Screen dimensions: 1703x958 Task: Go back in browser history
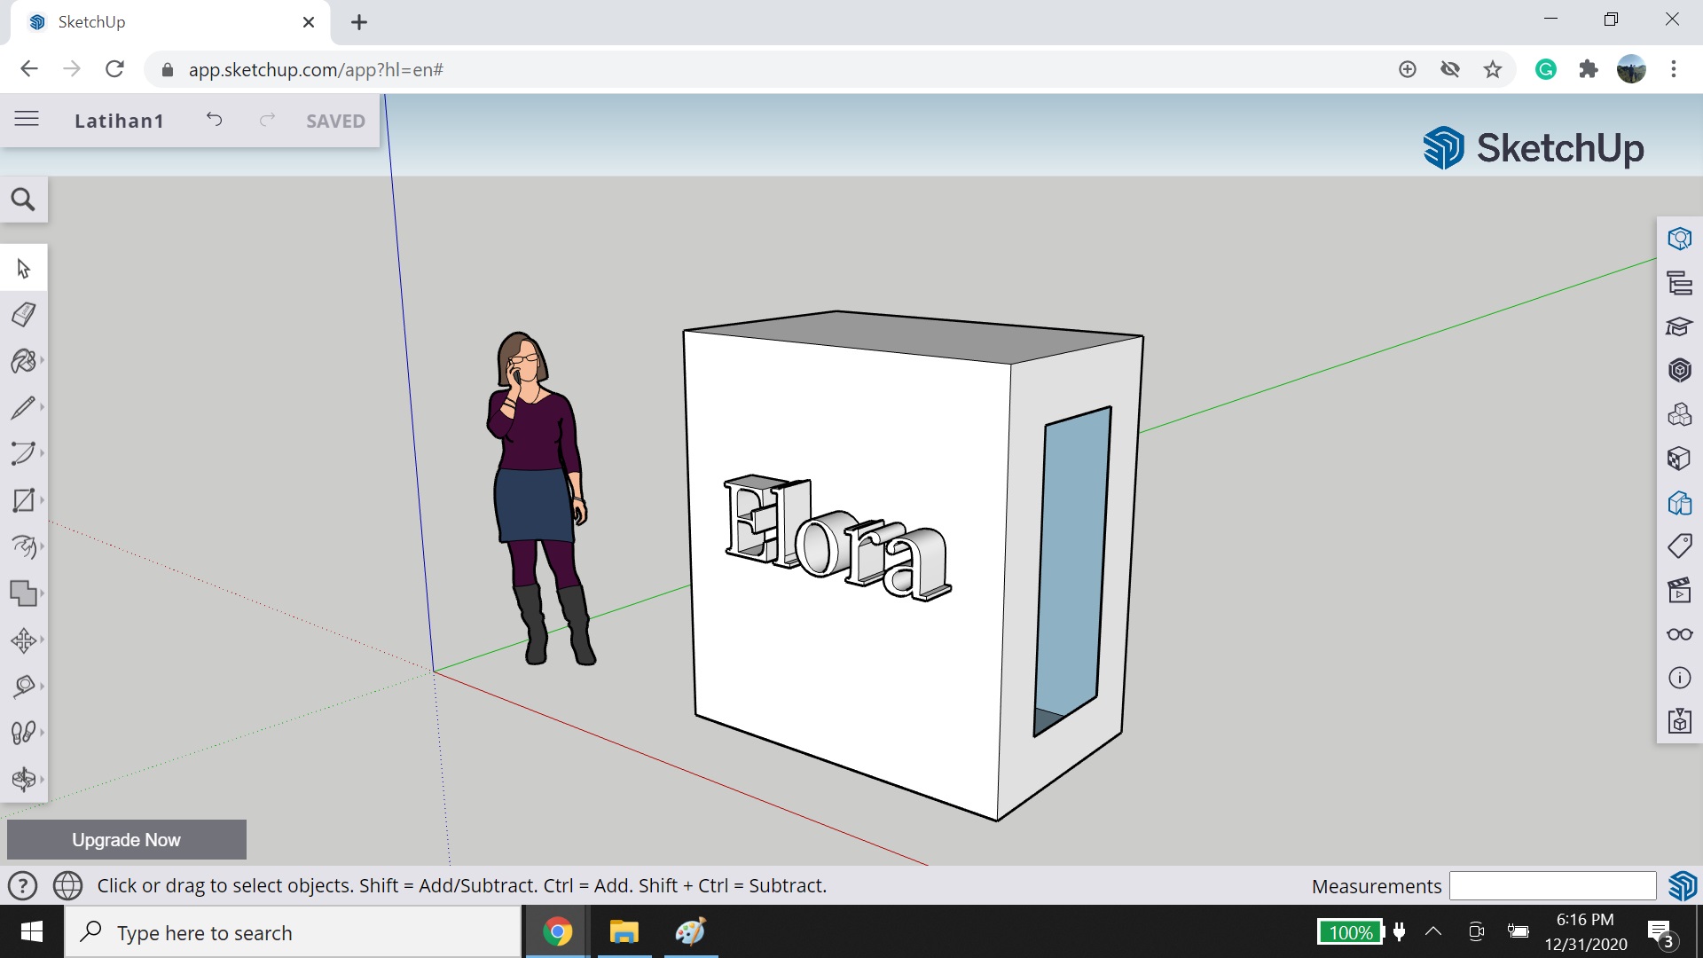tap(29, 69)
